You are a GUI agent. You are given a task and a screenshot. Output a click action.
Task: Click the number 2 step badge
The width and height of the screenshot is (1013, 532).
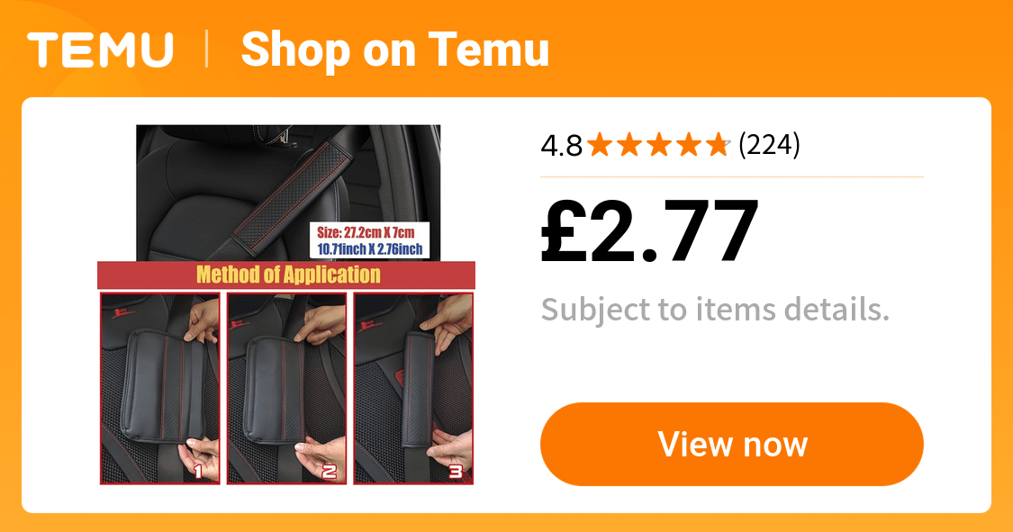330,472
